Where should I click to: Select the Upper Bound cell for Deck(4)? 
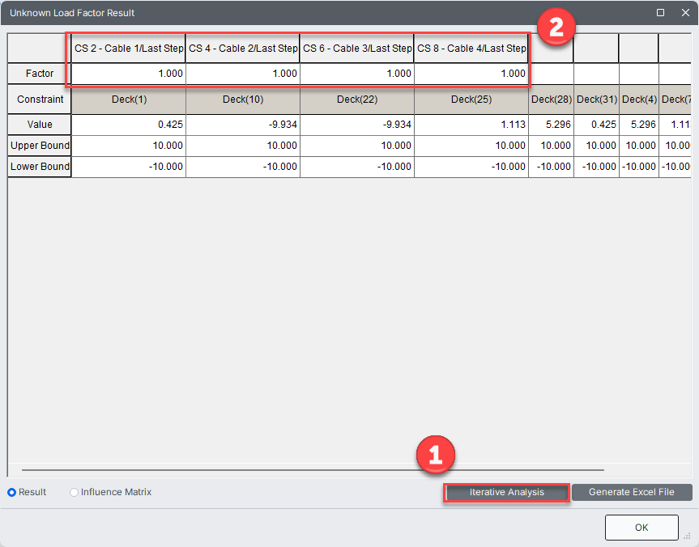tap(639, 146)
